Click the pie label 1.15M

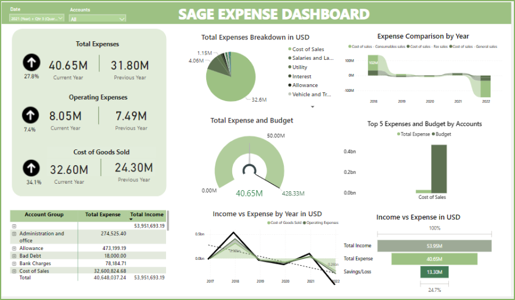[204, 53]
